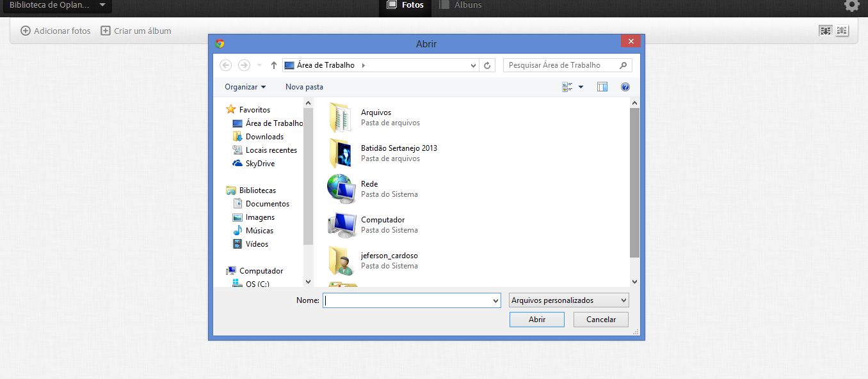Open Arquivos personalizados file type dropdown
This screenshot has height=379, width=868.
[569, 300]
